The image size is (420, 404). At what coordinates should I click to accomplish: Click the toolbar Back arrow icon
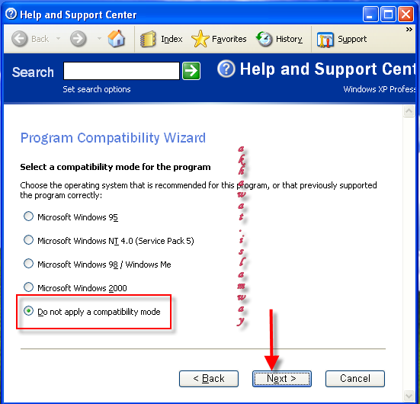click(x=20, y=39)
